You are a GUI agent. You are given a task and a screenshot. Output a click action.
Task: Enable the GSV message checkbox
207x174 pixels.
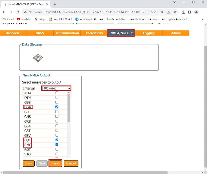57,135
